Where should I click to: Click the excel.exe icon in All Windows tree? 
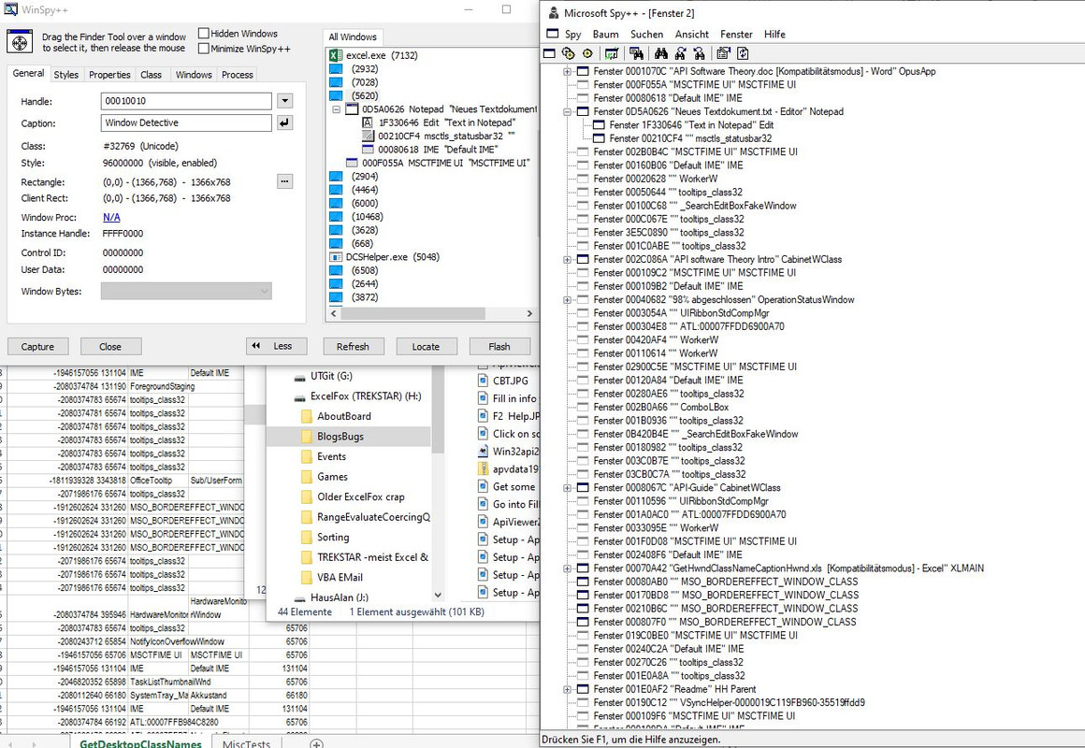[x=336, y=55]
